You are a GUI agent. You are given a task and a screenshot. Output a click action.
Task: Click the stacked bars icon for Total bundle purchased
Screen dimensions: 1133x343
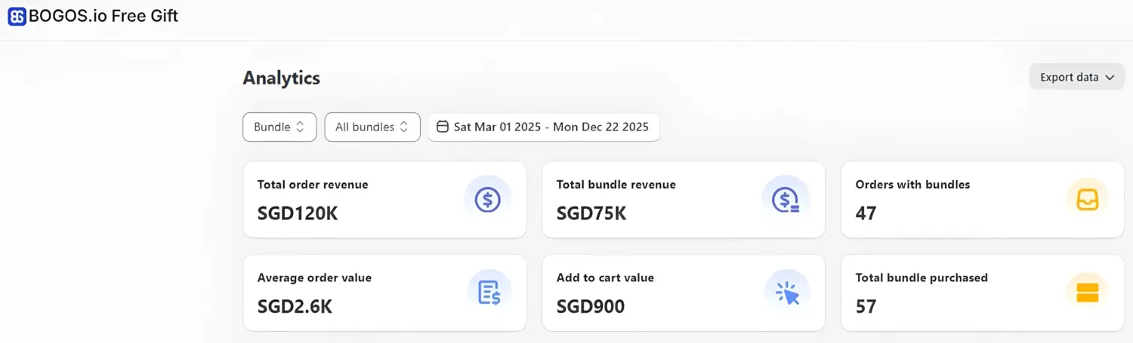click(1087, 292)
